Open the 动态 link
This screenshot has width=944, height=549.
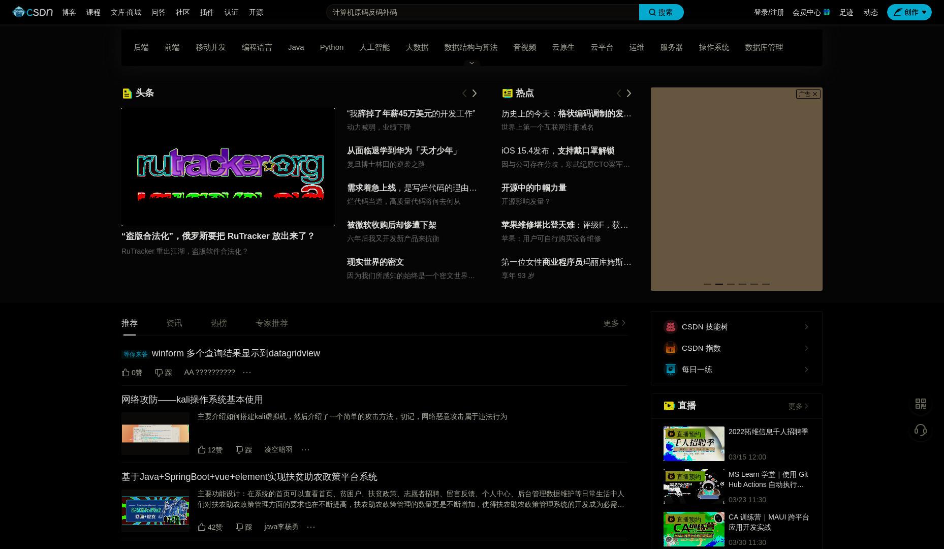[x=871, y=12]
